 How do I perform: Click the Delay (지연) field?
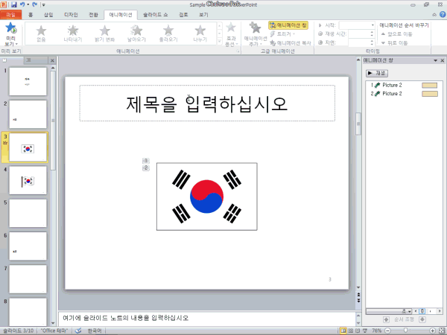[x=361, y=42]
